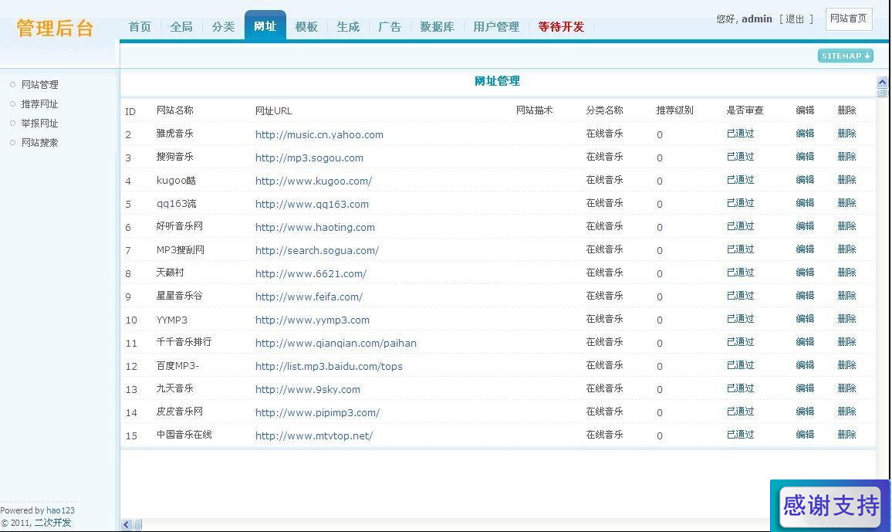Screen dimensions: 892x532
Task: Switch to the 全局 tab
Action: point(181,27)
